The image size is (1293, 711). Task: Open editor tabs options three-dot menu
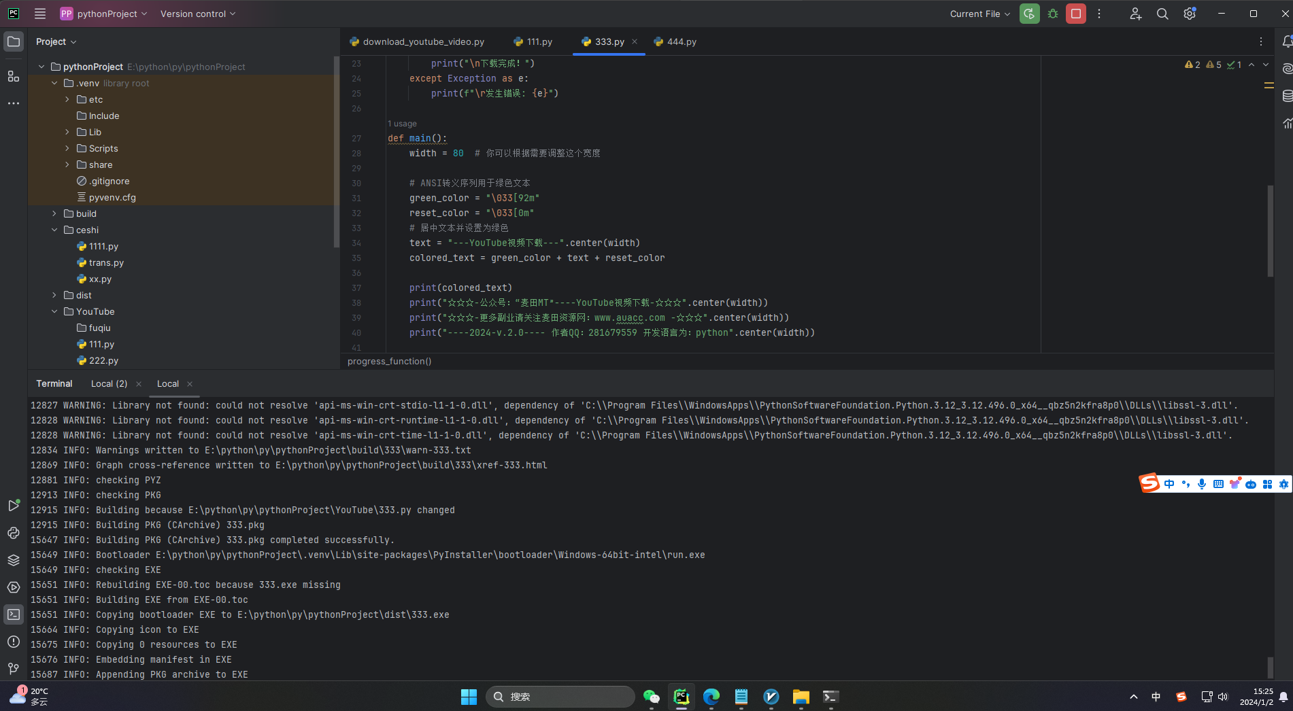point(1261,41)
